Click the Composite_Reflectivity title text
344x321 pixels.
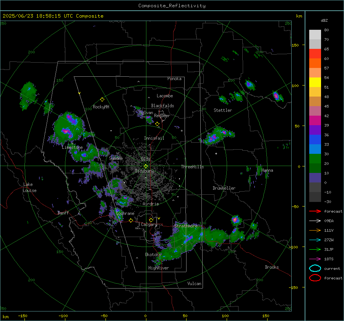point(172,6)
